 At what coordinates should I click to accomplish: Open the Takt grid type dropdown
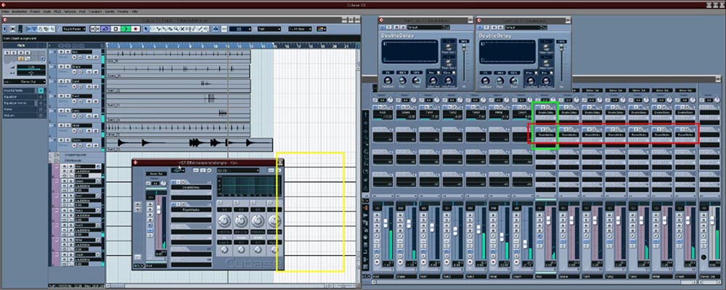point(269,29)
